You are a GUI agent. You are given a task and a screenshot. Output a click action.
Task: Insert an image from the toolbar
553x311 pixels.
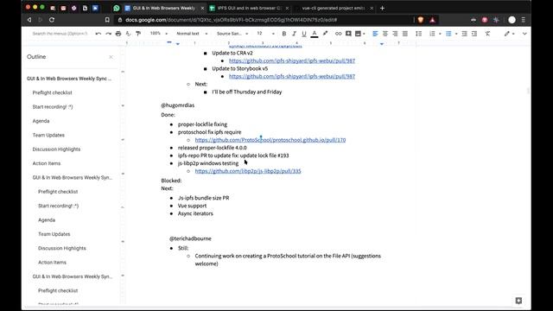click(358, 34)
